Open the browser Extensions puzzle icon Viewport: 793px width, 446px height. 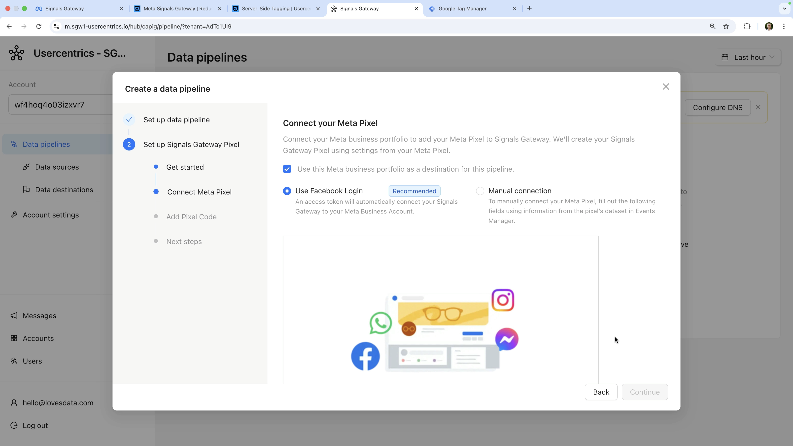click(x=747, y=26)
